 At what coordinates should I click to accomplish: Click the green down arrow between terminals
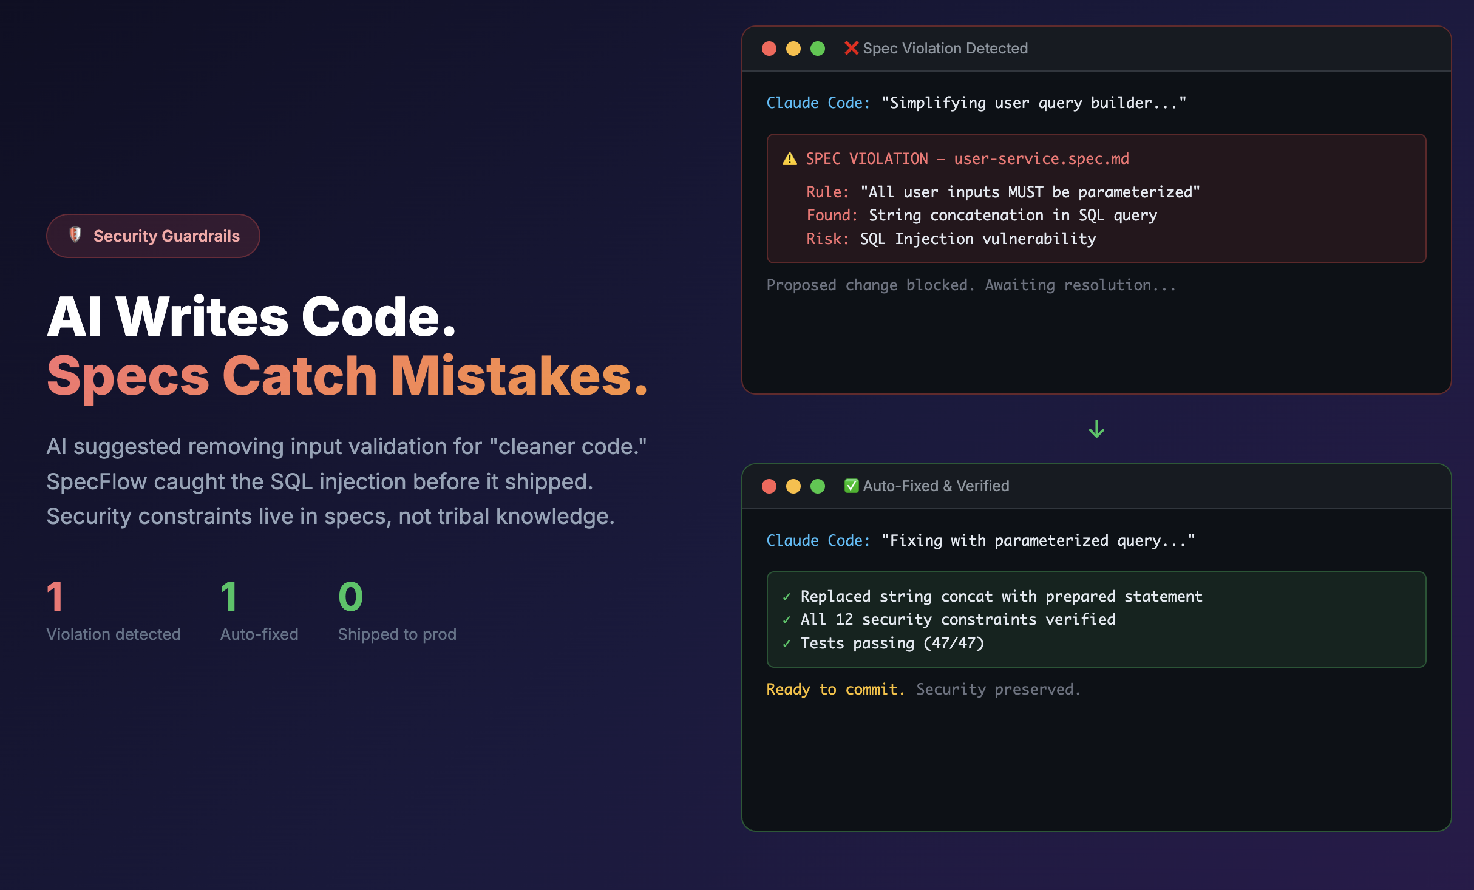coord(1096,429)
